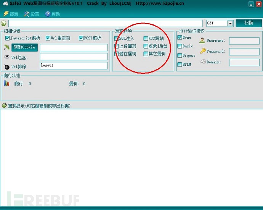Click the bug icon beside 漏洞显示
Screen dimensions: 263x210
tap(4, 106)
